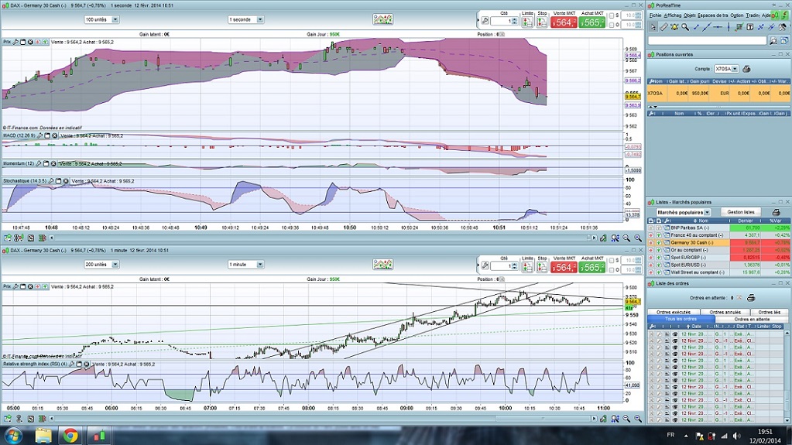Increase quantity stepper in bottom chart
The height and width of the screenshot is (445, 792).
(514, 264)
